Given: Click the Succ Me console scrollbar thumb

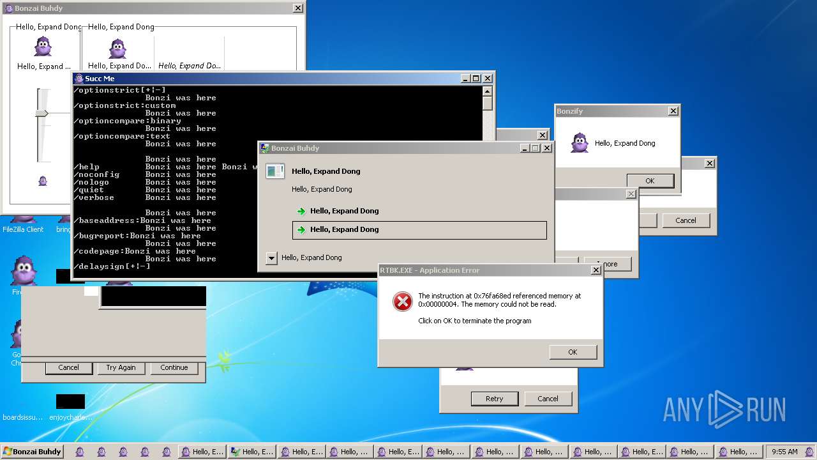Looking at the screenshot, I should tap(488, 103).
